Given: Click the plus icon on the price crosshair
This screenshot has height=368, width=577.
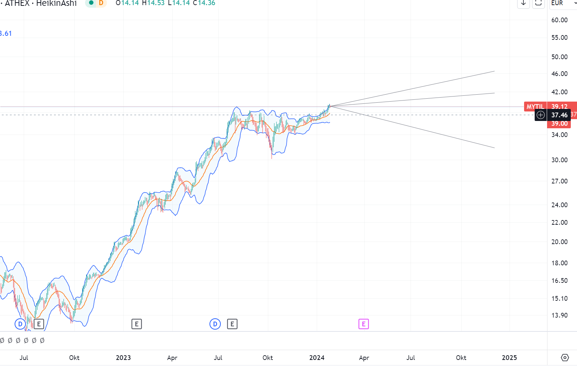Looking at the screenshot, I should pyautogui.click(x=541, y=115).
